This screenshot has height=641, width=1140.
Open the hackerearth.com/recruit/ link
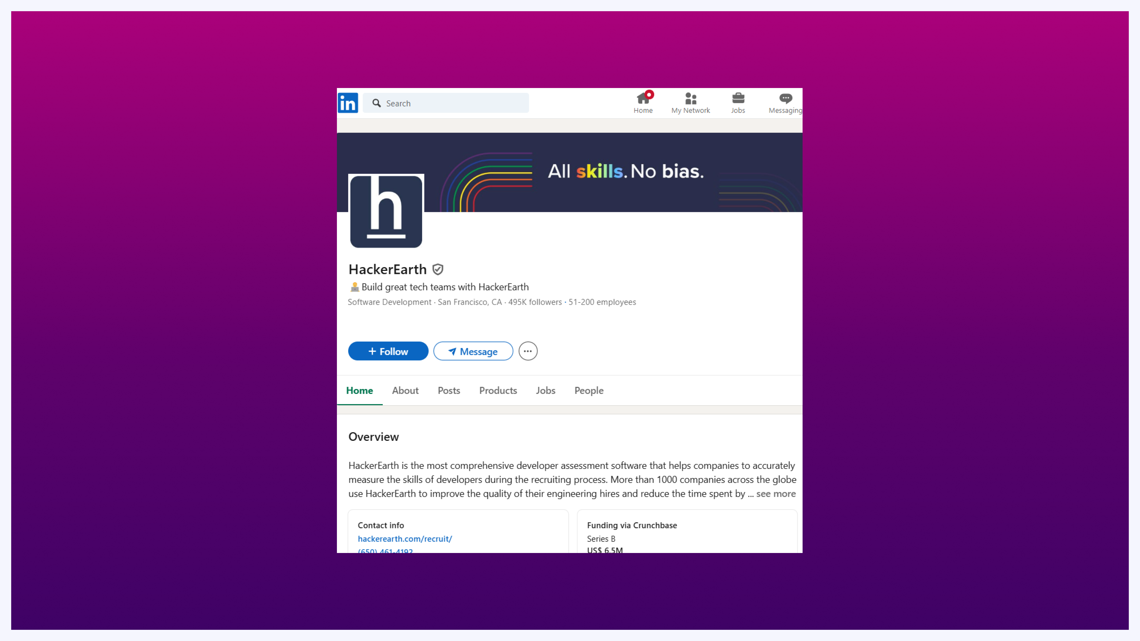[x=405, y=539]
